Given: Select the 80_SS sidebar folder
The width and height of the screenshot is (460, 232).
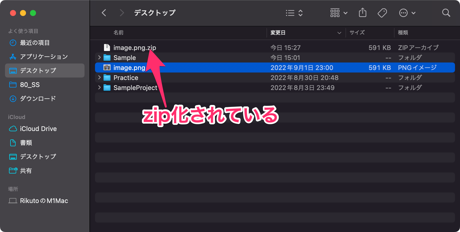Looking at the screenshot, I should [29, 85].
